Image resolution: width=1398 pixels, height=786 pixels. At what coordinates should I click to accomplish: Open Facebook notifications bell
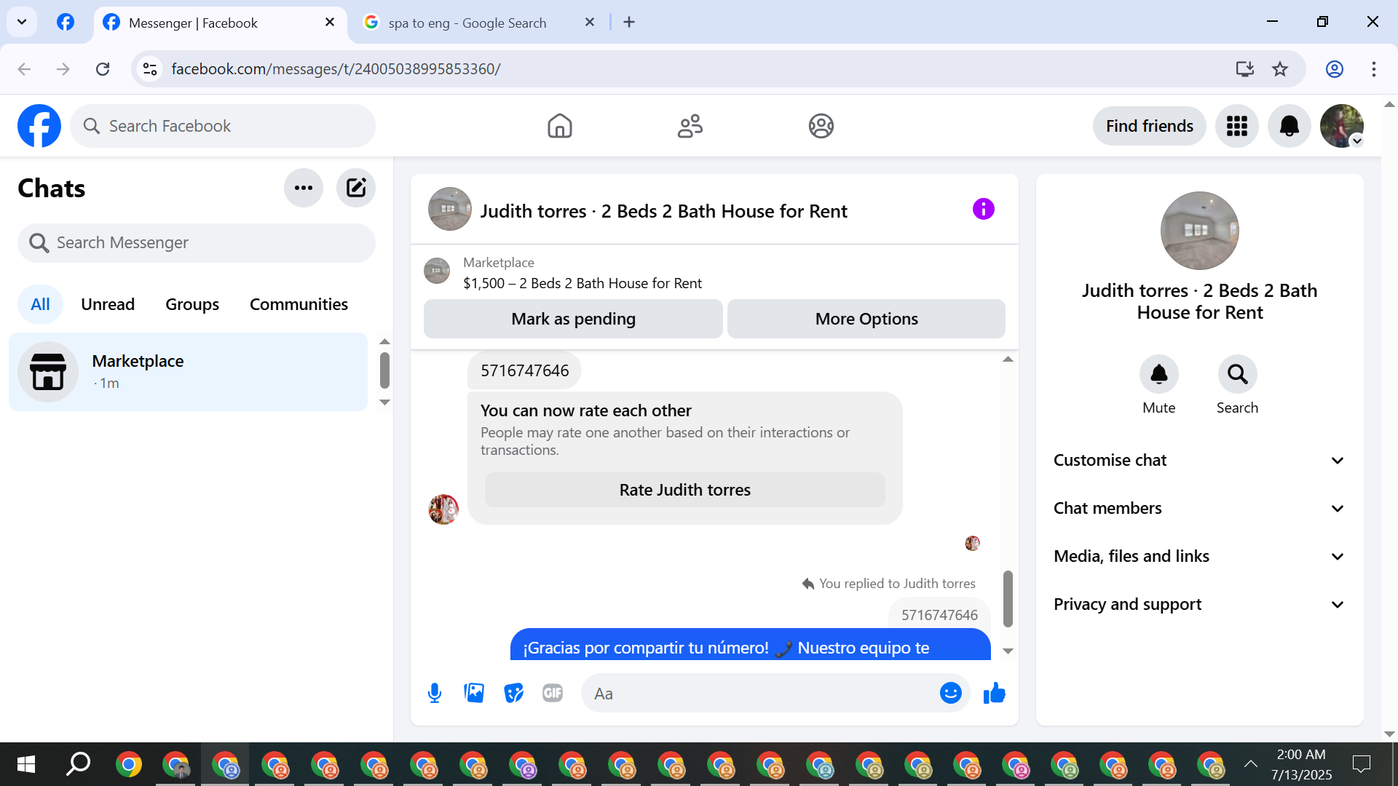click(x=1289, y=126)
